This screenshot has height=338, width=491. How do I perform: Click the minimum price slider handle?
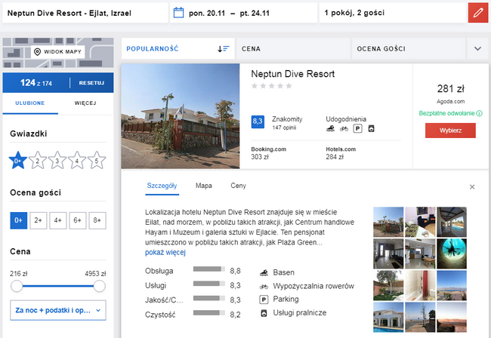[x=17, y=286]
